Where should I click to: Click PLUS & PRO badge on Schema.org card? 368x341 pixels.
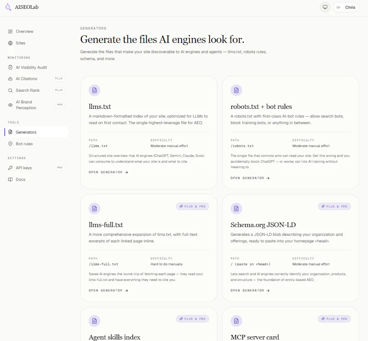point(334,207)
